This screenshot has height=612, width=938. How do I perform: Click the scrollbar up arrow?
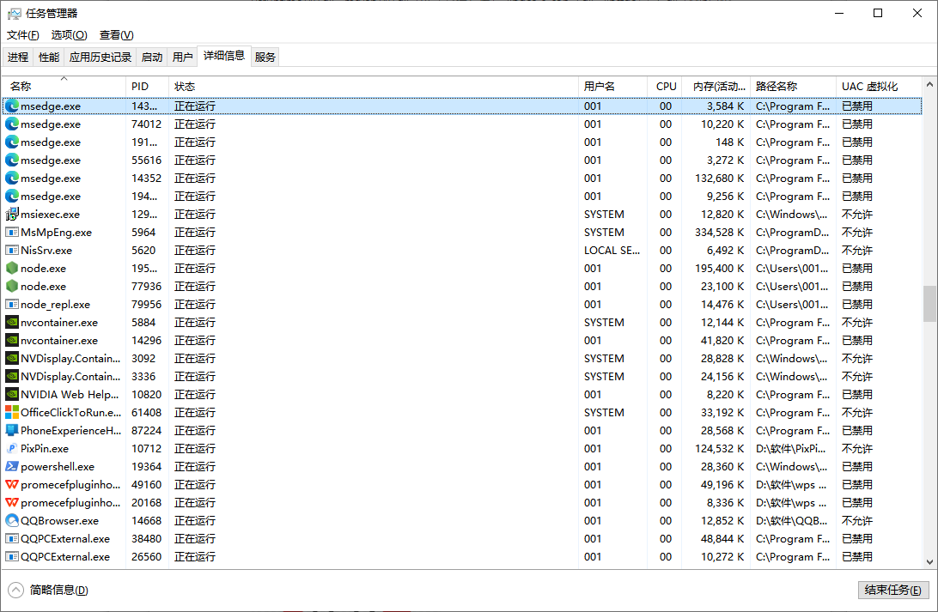point(929,84)
